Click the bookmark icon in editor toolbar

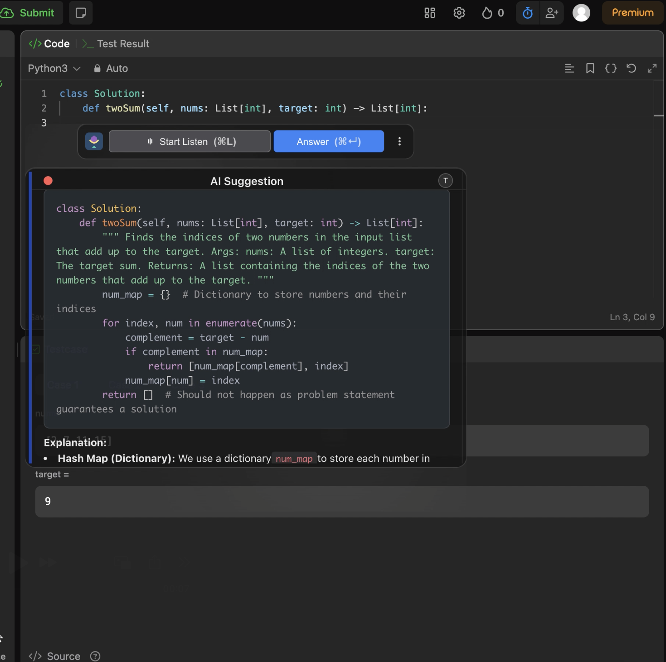pos(590,68)
